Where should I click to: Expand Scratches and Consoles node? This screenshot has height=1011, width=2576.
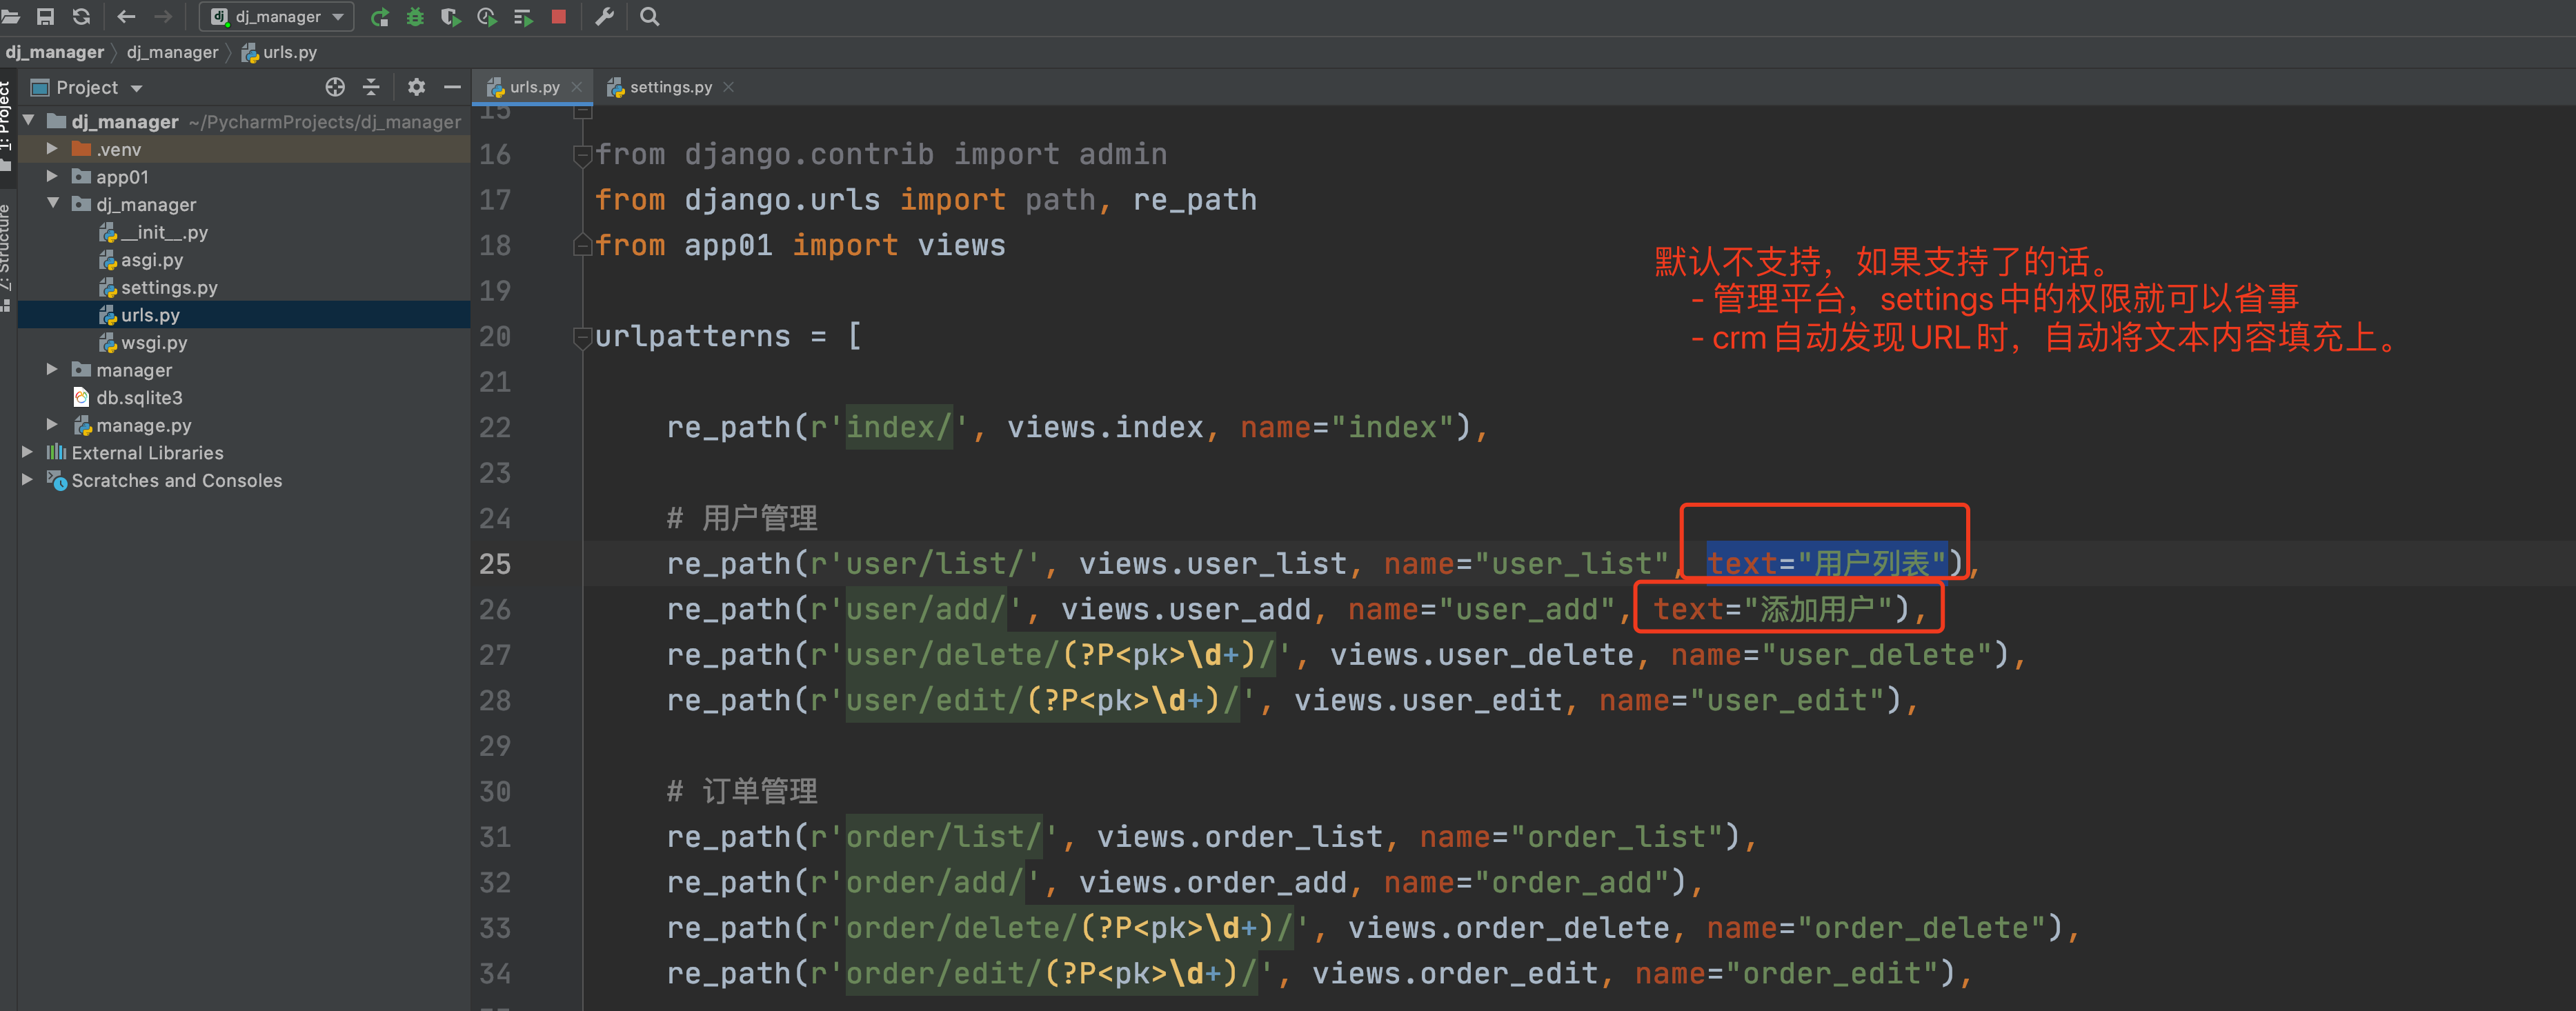click(x=28, y=479)
